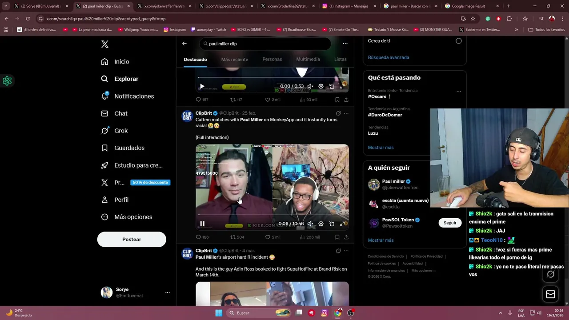Seek on the 10:56 video progress bar
Image resolution: width=569 pixels, height=320 pixels.
(x=272, y=215)
